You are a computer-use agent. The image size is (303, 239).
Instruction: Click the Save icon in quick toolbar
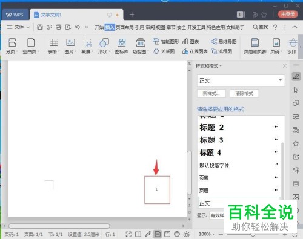pyautogui.click(x=40, y=27)
